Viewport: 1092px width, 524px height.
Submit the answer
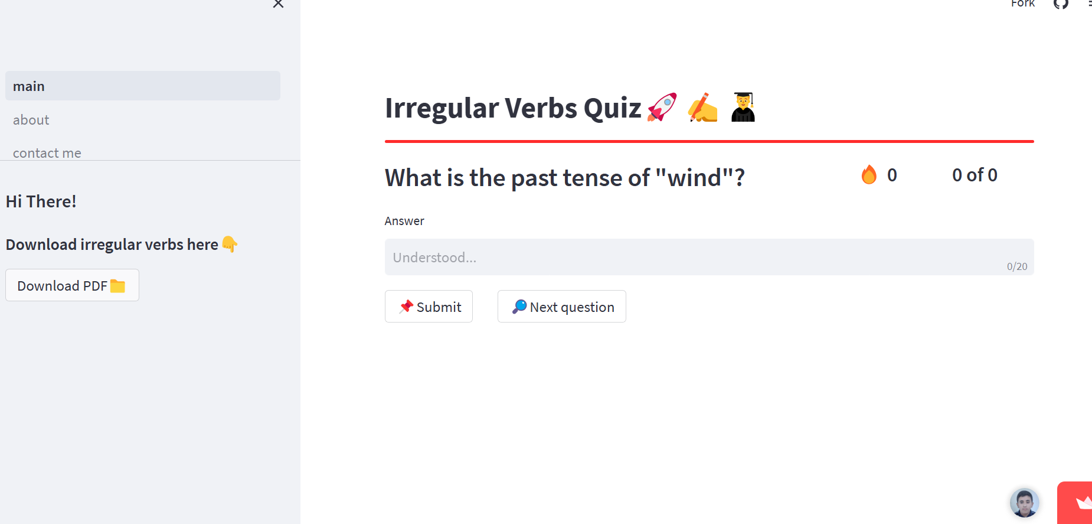tap(429, 307)
